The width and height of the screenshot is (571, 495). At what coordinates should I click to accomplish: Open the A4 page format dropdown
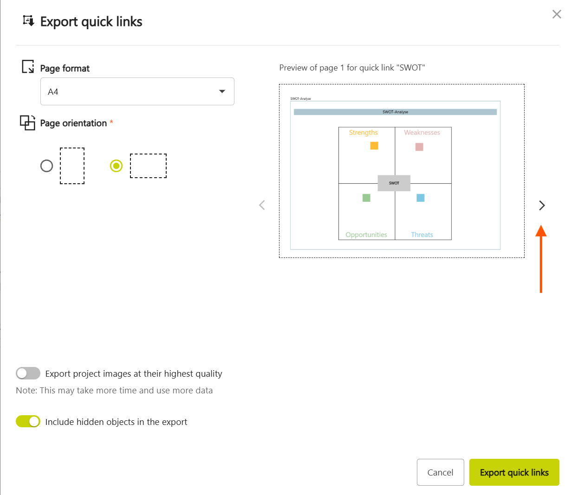pos(137,91)
